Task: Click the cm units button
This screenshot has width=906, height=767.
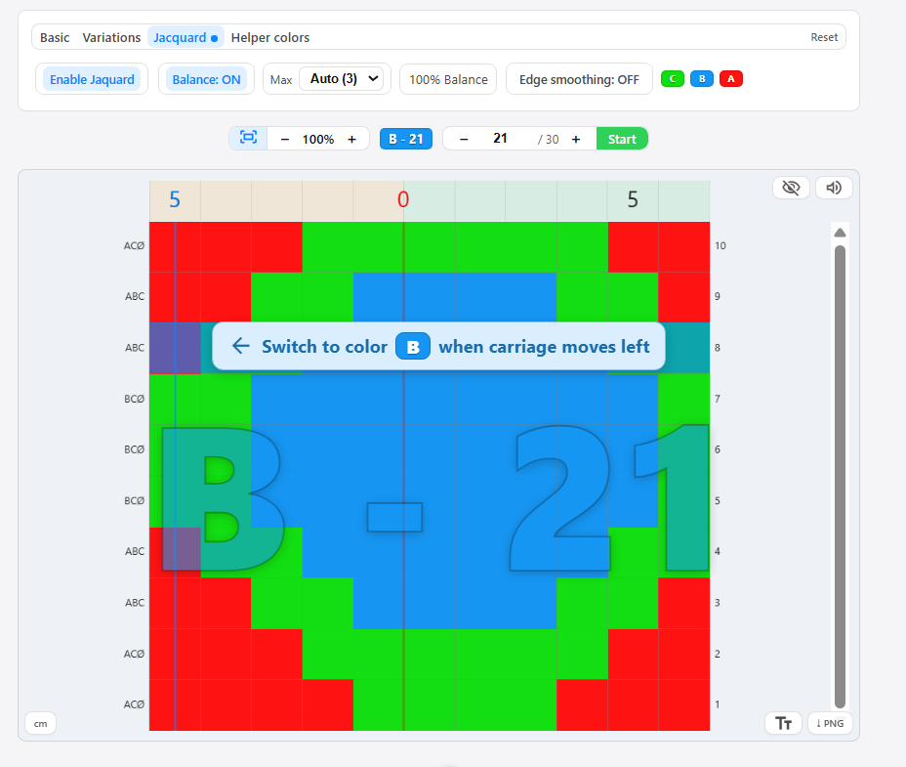Action: [40, 723]
